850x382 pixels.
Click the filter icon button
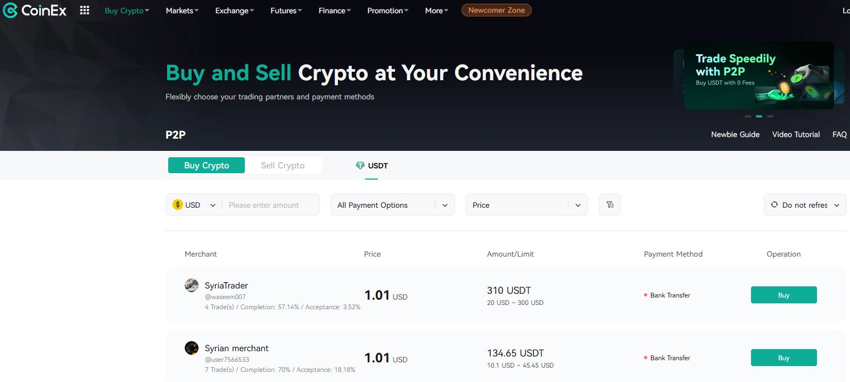(x=610, y=205)
